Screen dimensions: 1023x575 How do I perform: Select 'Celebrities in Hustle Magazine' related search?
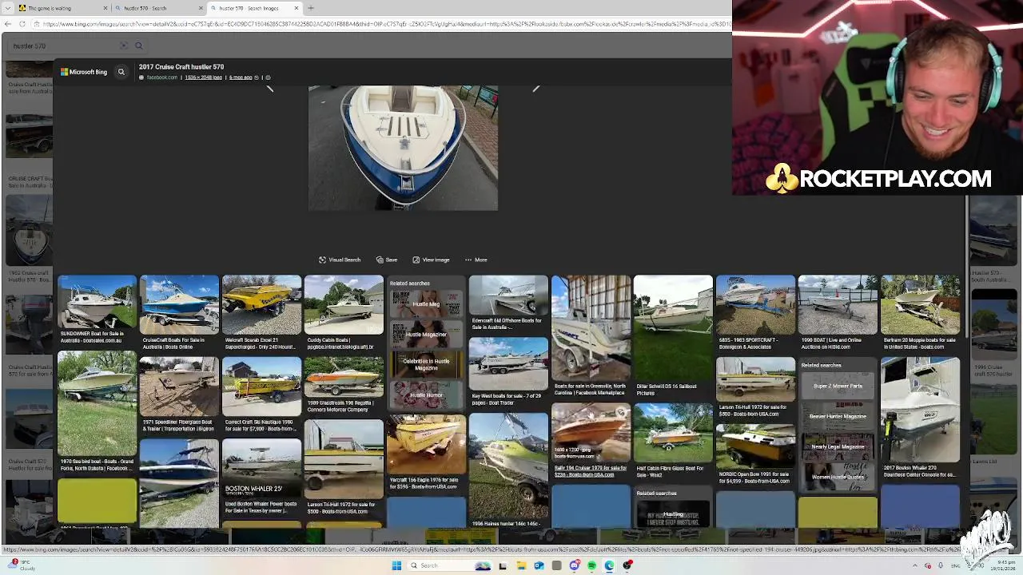(x=426, y=364)
